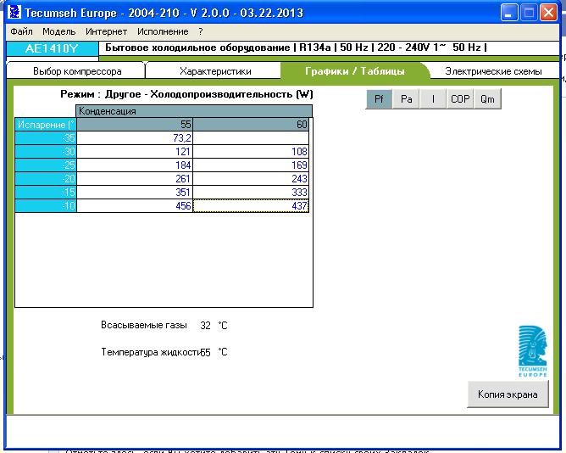Image resolution: width=566 pixels, height=453 pixels.
Task: Click cell value 121
Action: tap(135, 152)
